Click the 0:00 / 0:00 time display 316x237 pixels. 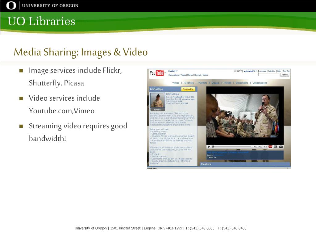[x=258, y=147]
